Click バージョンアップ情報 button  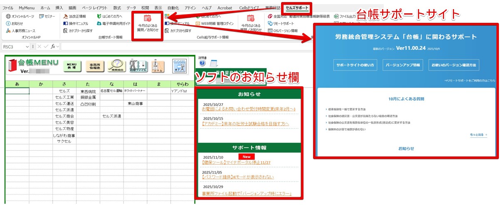point(402,65)
